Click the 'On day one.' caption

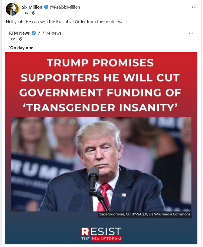point(22,48)
